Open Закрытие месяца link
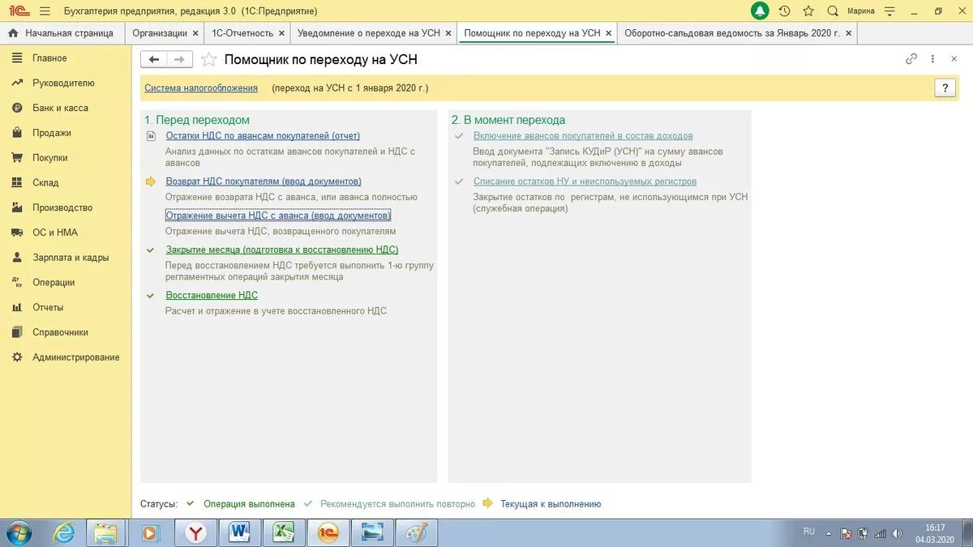 (282, 250)
